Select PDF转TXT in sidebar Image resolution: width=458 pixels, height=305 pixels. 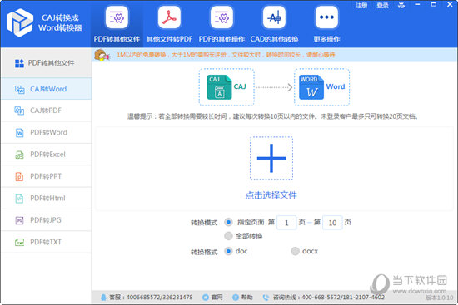pos(46,242)
